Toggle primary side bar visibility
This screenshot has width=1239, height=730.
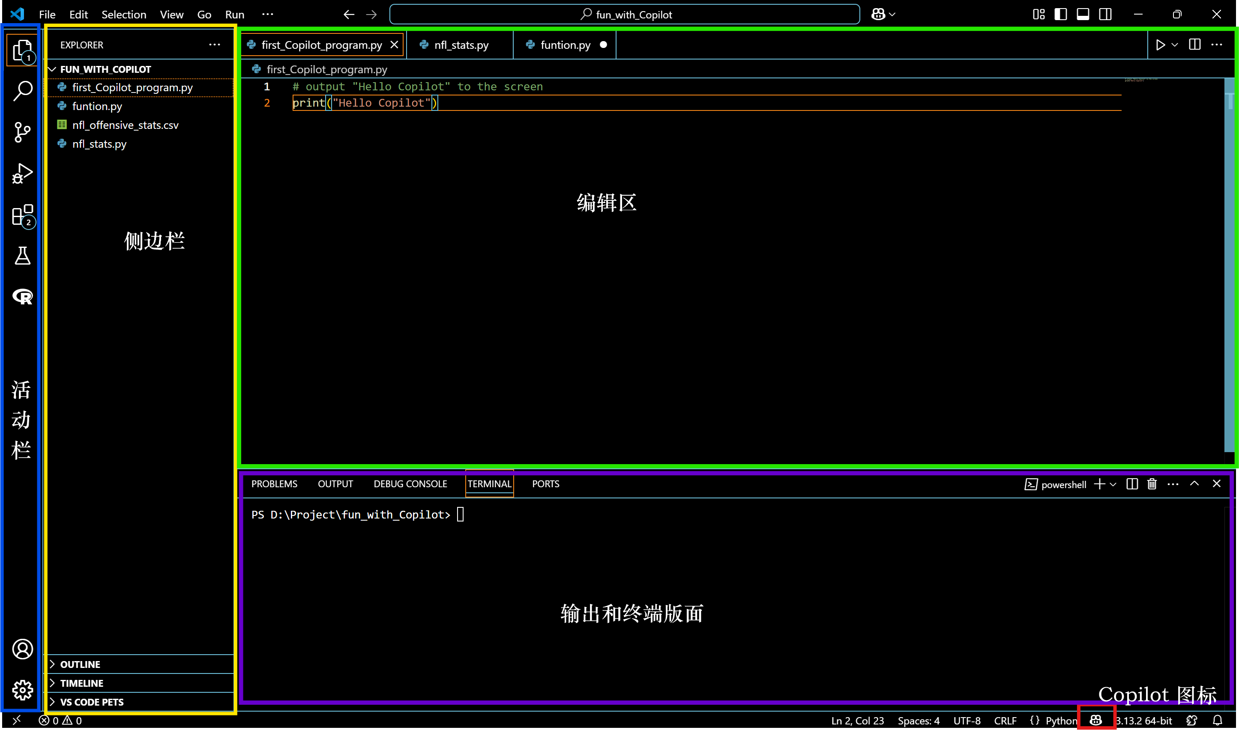pos(1060,14)
